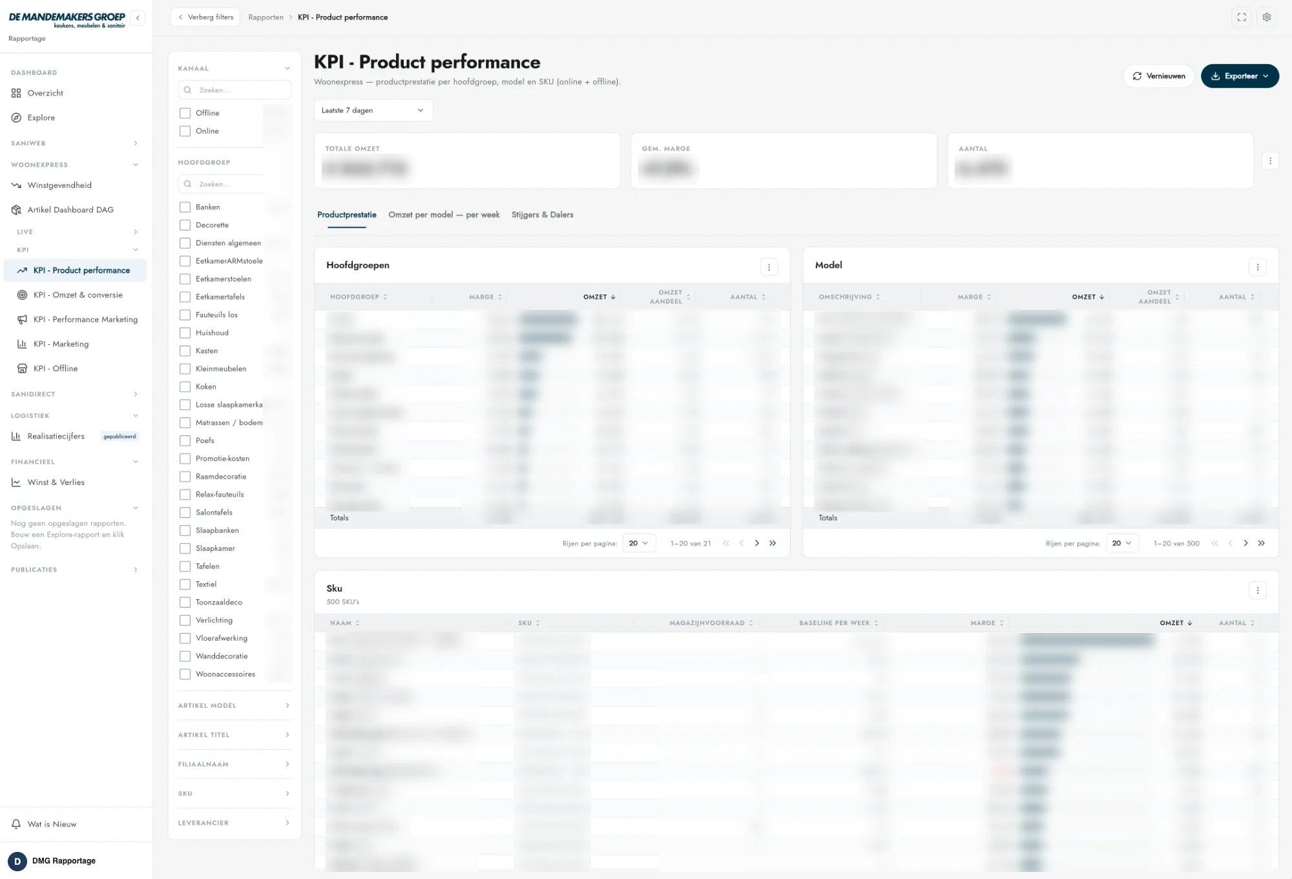Screen dimensions: 1292x879
Task: Go to next page in Model table
Action: pyautogui.click(x=1245, y=543)
